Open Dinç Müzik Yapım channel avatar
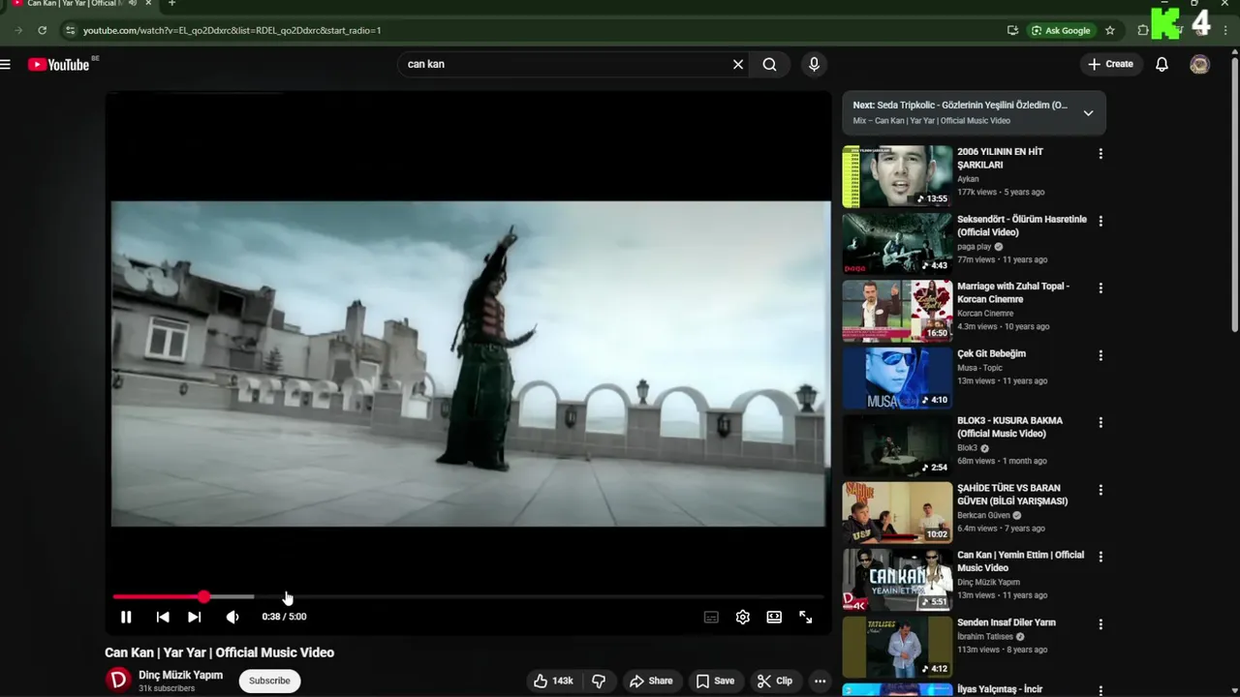 click(118, 680)
